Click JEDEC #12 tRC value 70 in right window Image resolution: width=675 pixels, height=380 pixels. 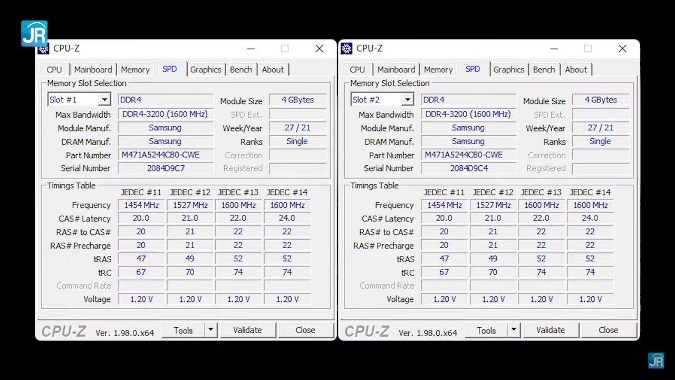(493, 272)
